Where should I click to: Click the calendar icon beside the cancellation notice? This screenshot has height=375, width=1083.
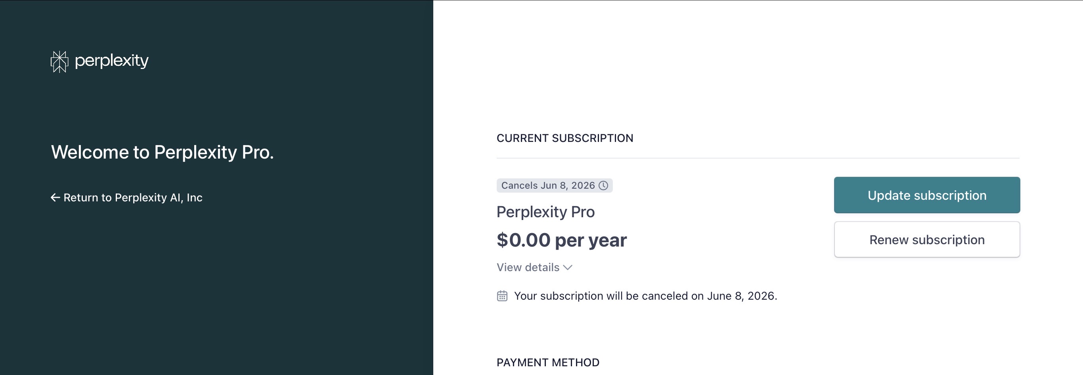coord(502,296)
